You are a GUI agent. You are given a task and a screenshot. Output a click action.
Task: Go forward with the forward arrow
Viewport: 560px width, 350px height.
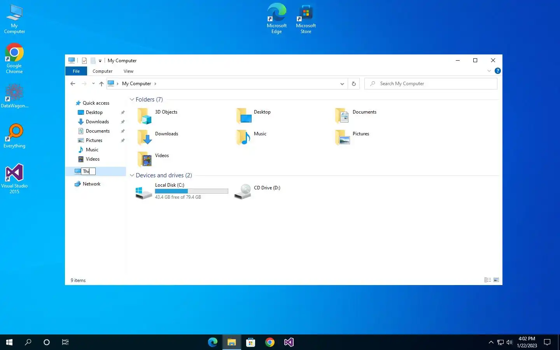[84, 84]
